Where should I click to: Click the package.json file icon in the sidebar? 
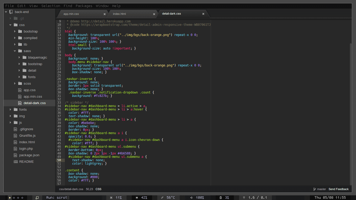pos(15,155)
